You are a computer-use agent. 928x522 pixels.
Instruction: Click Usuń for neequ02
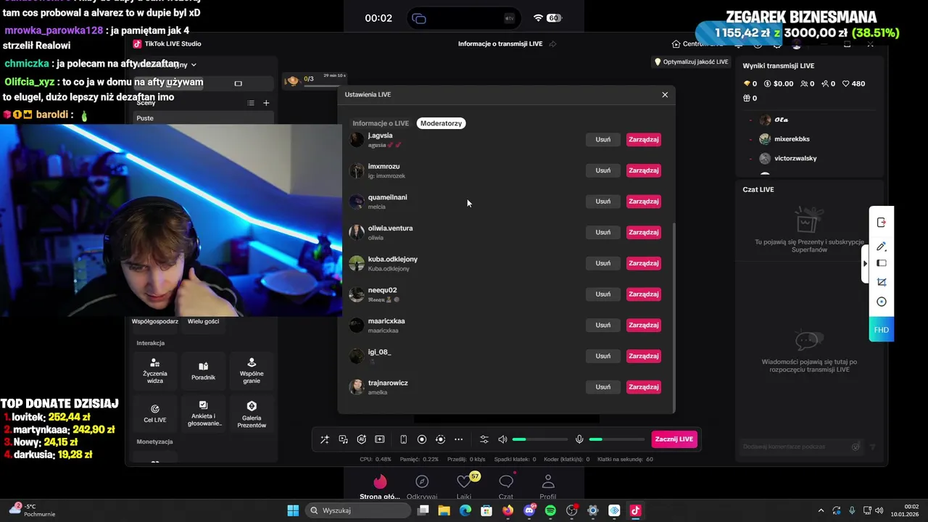click(603, 294)
